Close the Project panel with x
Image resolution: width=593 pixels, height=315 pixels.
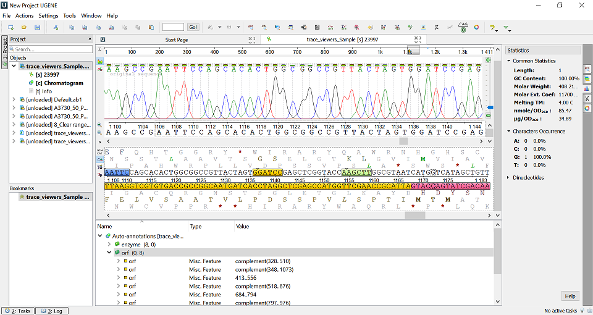[90, 39]
